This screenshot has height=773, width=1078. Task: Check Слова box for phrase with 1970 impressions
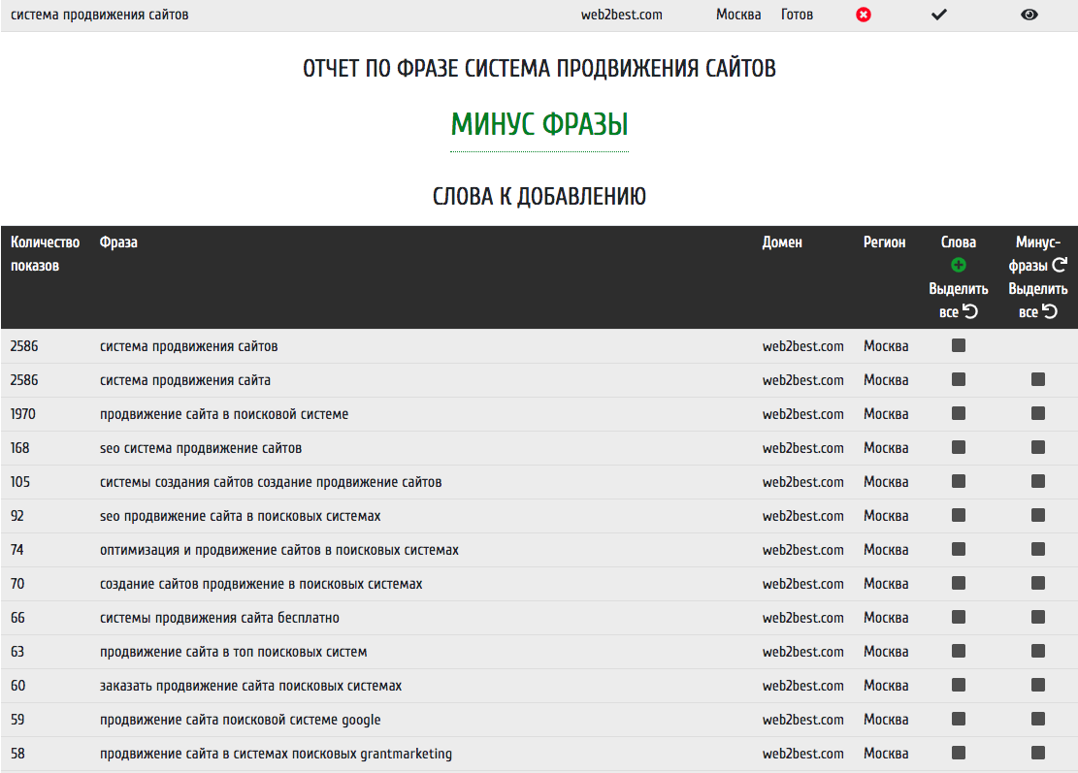(959, 414)
